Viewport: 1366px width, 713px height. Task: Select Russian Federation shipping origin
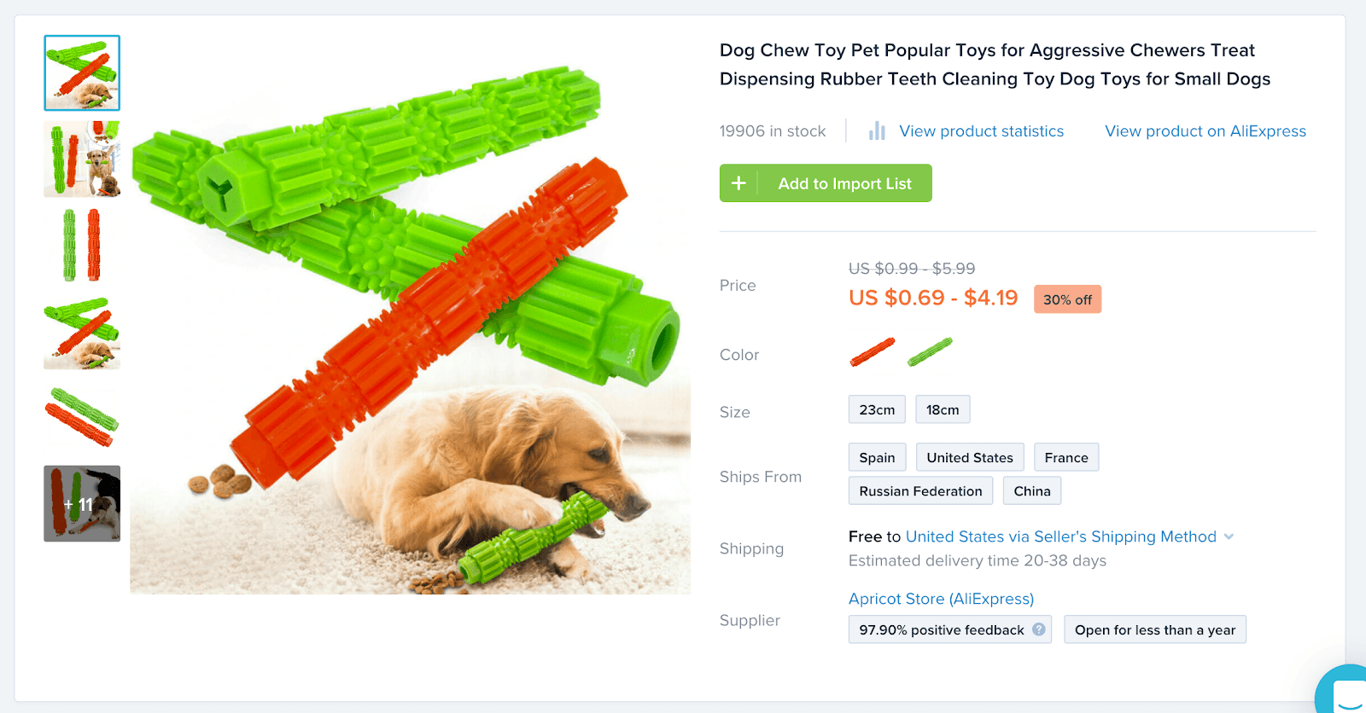click(x=920, y=491)
